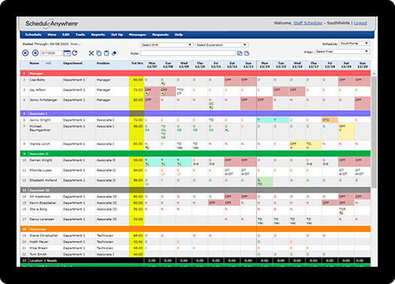Click the Add link beside Name header
Screen dimensions: 395x284
pos(48,63)
